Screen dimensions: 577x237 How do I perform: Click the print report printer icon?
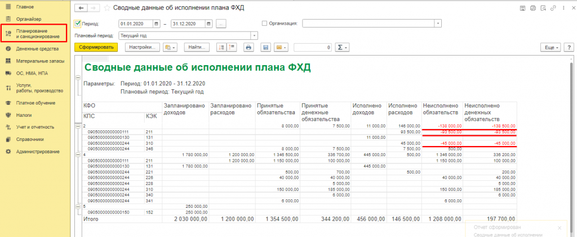248,48
